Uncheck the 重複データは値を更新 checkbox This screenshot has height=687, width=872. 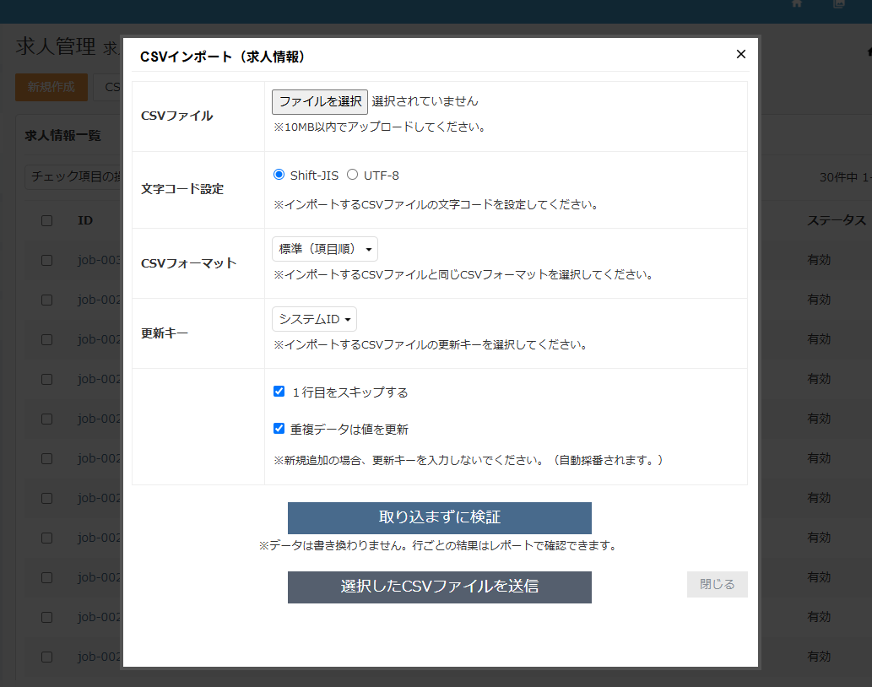279,428
